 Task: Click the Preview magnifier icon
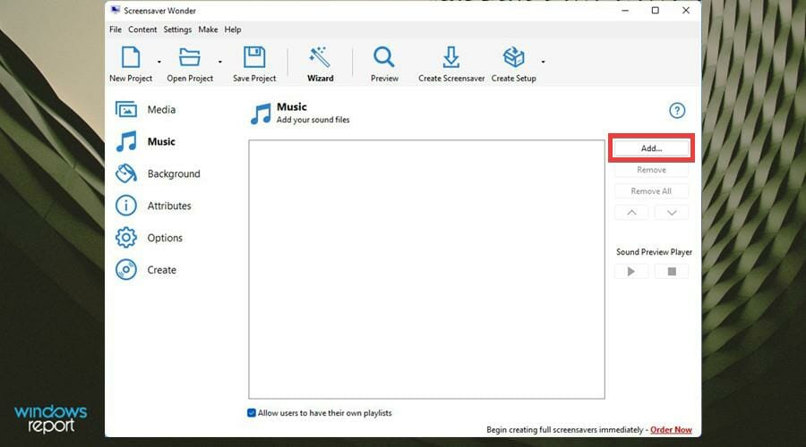384,57
